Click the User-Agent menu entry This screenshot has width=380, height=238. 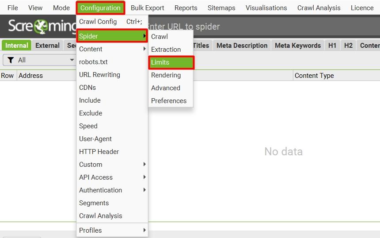tap(95, 139)
